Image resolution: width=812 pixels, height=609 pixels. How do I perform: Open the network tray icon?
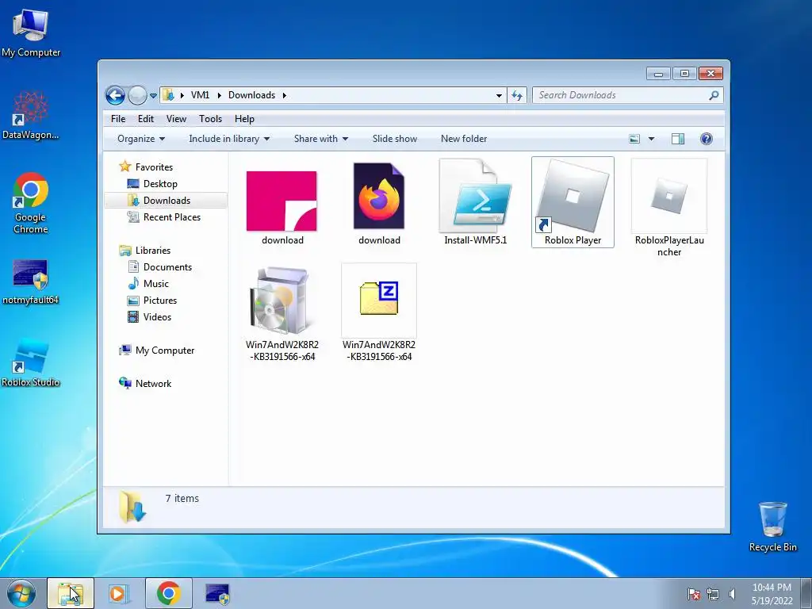tap(713, 594)
